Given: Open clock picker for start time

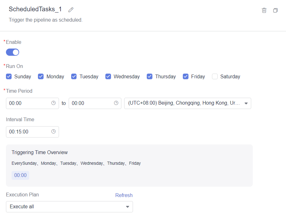Looking at the screenshot, I should (53, 103).
